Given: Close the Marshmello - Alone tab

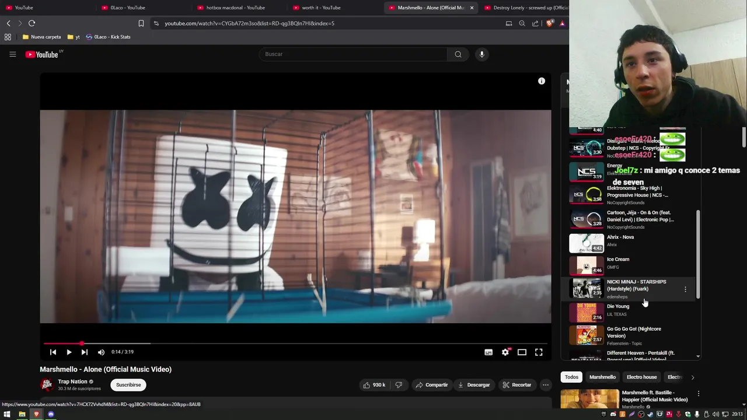Looking at the screenshot, I should click(472, 8).
